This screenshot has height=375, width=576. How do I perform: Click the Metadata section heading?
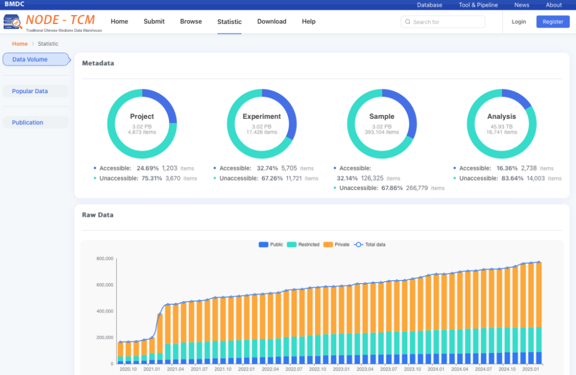pyautogui.click(x=98, y=63)
